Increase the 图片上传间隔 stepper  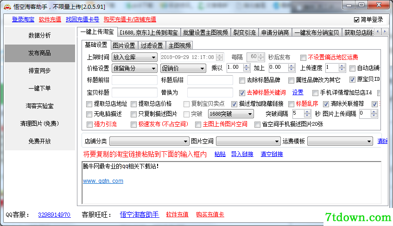(374, 112)
